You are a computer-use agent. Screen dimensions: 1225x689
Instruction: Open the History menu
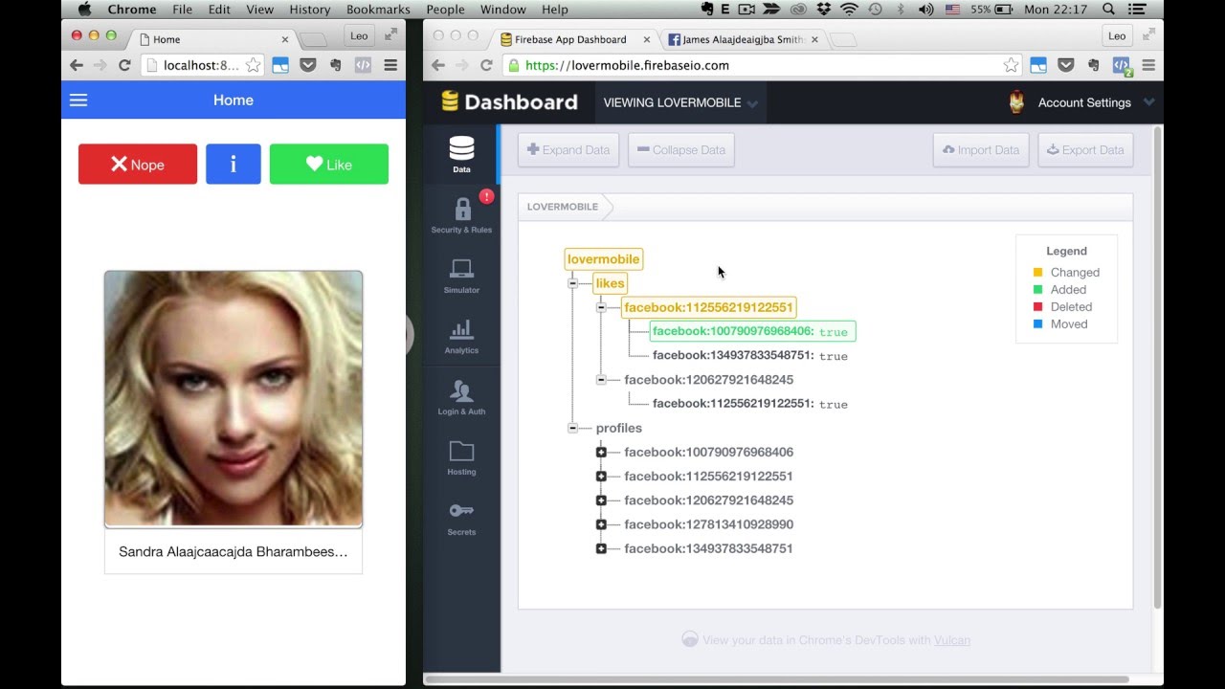tap(309, 10)
